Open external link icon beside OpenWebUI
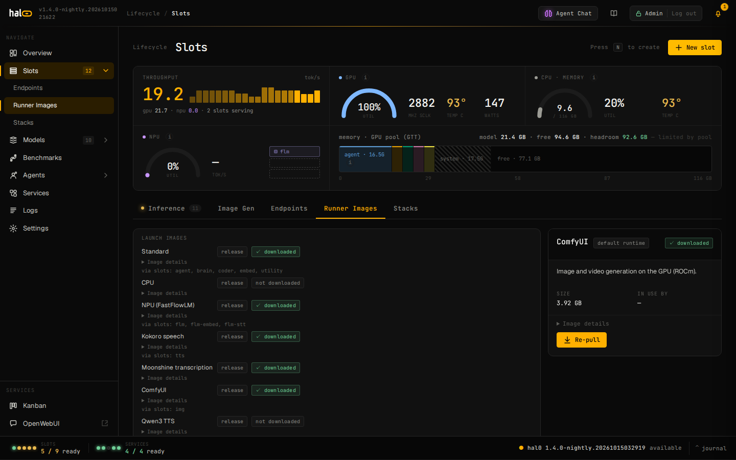The image size is (736, 460). coord(105,423)
